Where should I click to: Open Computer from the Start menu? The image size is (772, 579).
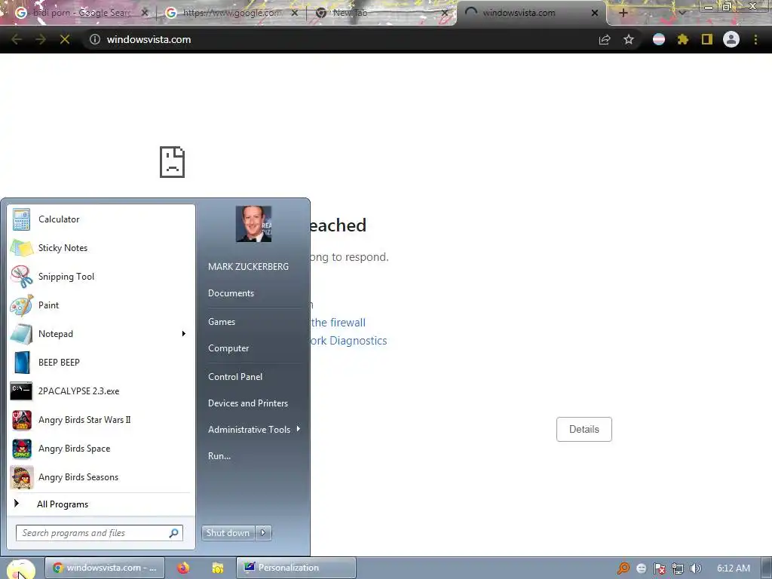tap(228, 348)
